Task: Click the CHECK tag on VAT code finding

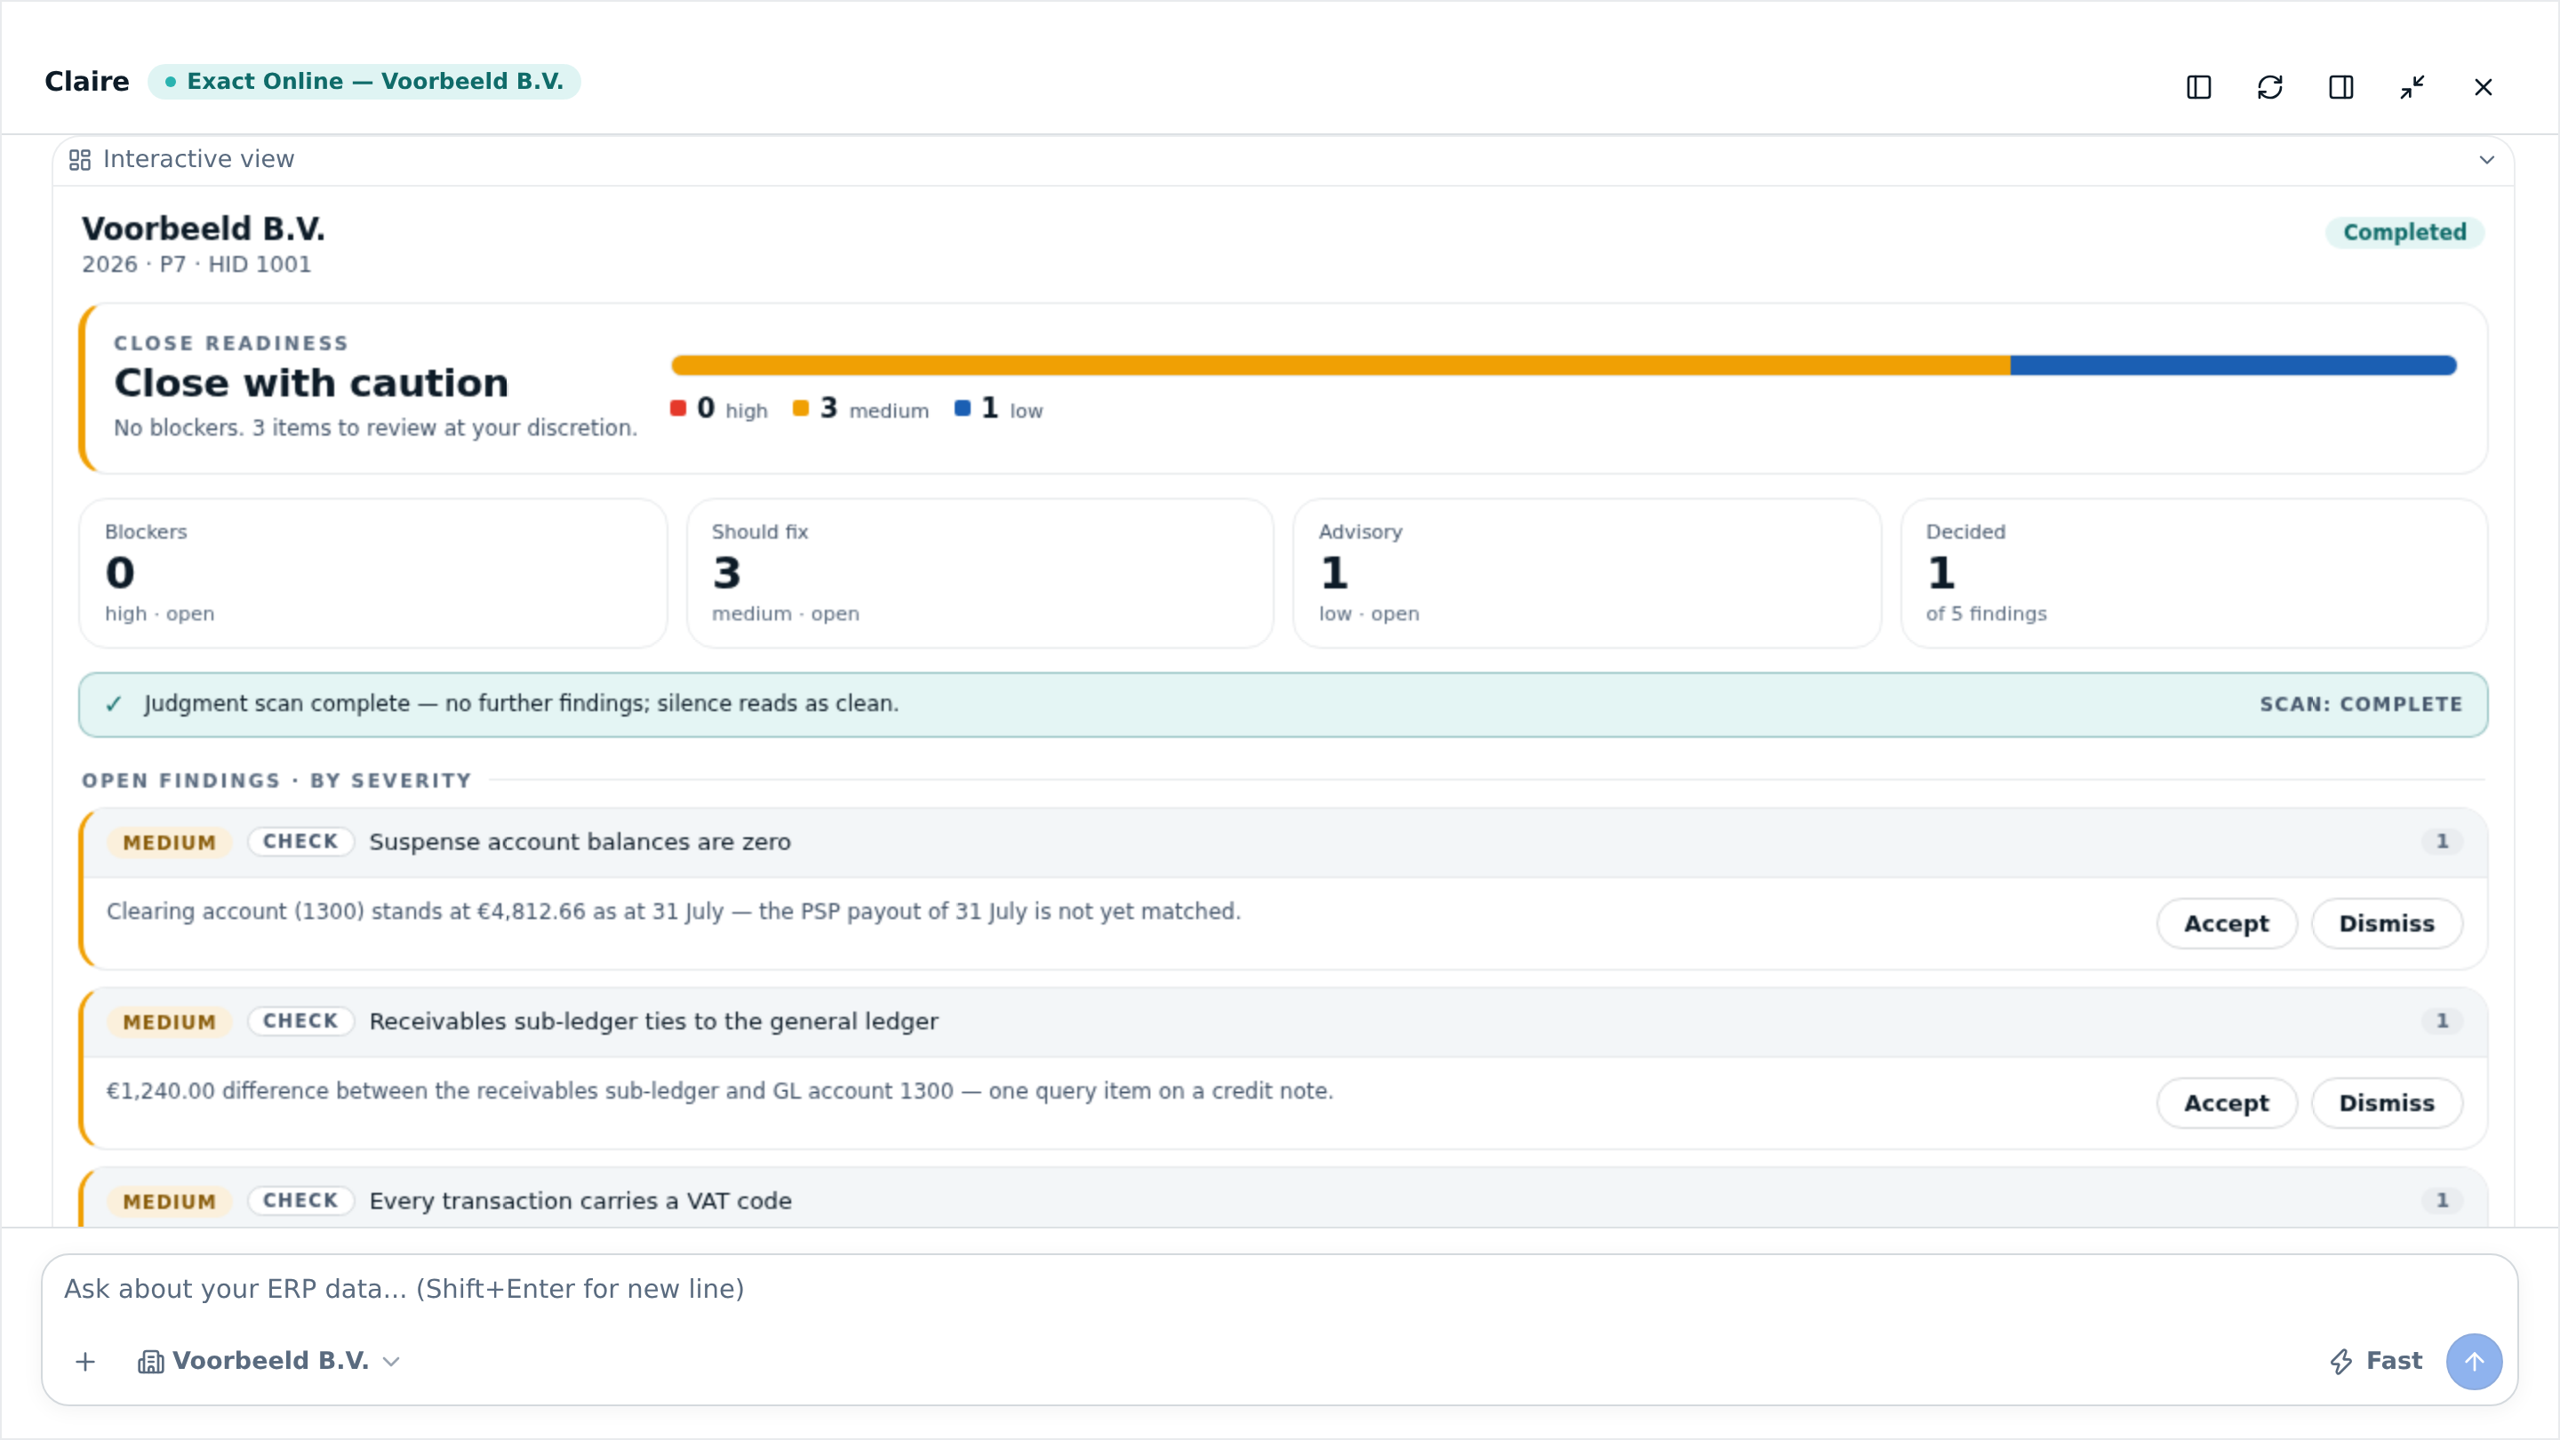Action: point(300,1201)
